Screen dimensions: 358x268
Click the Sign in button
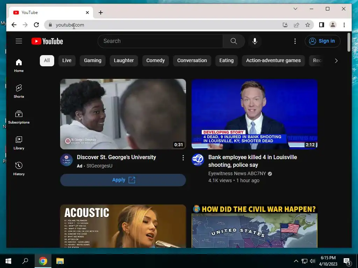point(322,41)
